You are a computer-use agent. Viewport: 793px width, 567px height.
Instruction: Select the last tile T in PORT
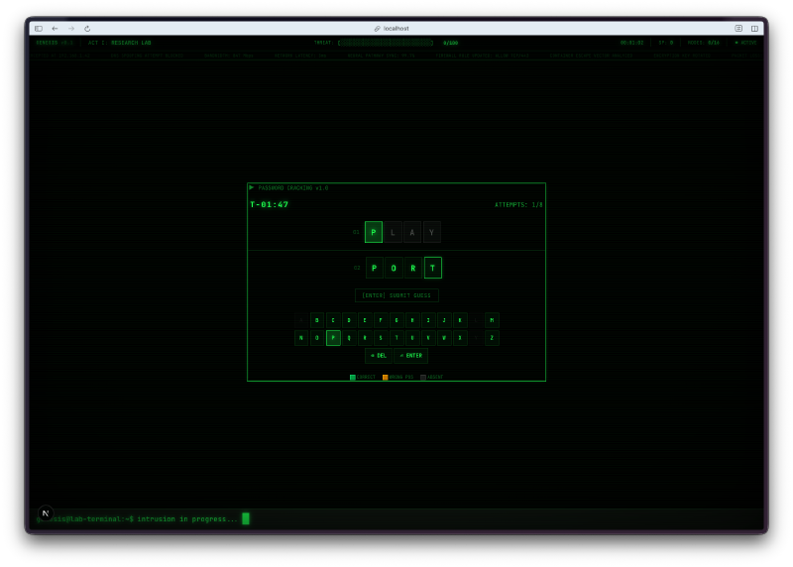[x=433, y=268]
